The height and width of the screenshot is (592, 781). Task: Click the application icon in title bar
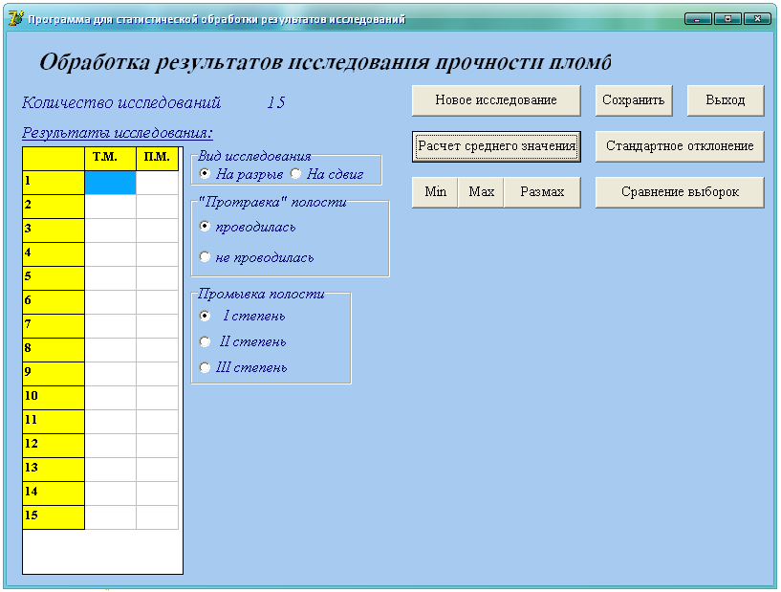pos(15,19)
